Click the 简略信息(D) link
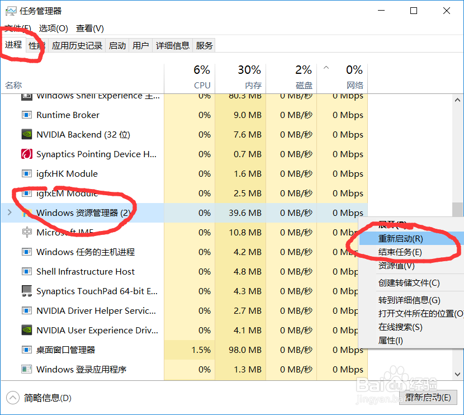 [48, 398]
